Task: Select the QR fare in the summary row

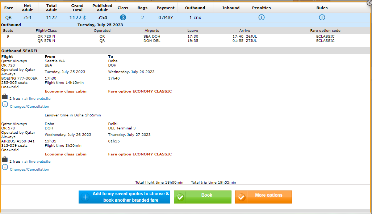Action: click(x=8, y=17)
